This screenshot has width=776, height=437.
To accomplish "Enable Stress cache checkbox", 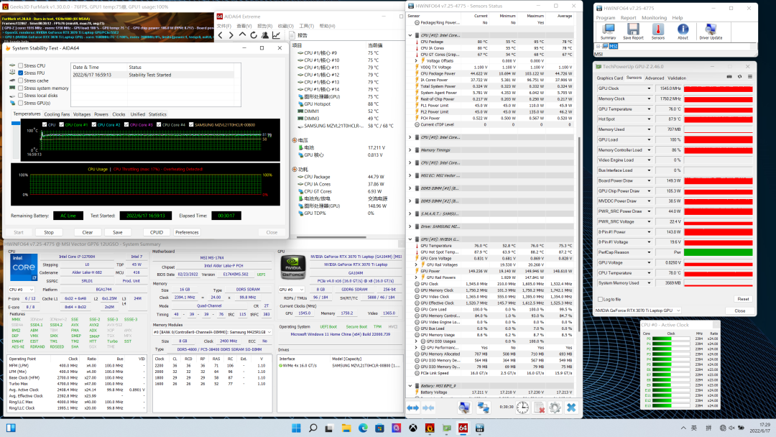I will [20, 80].
